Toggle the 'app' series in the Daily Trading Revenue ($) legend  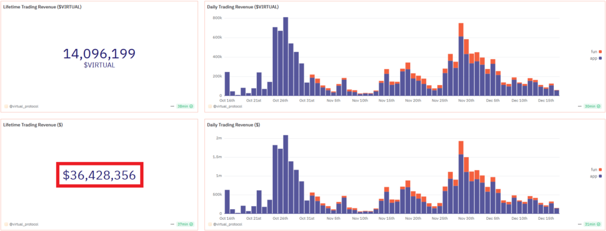(597, 176)
